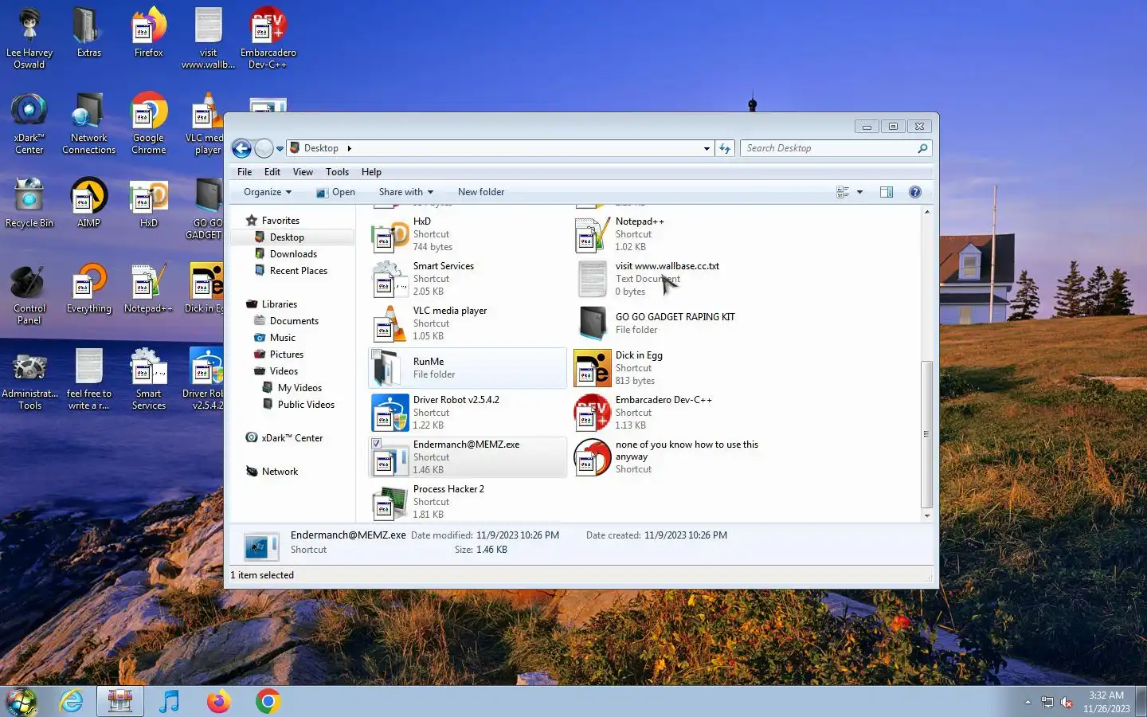1147x717 pixels.
Task: Click the Windows Start orb
Action: pyautogui.click(x=22, y=702)
